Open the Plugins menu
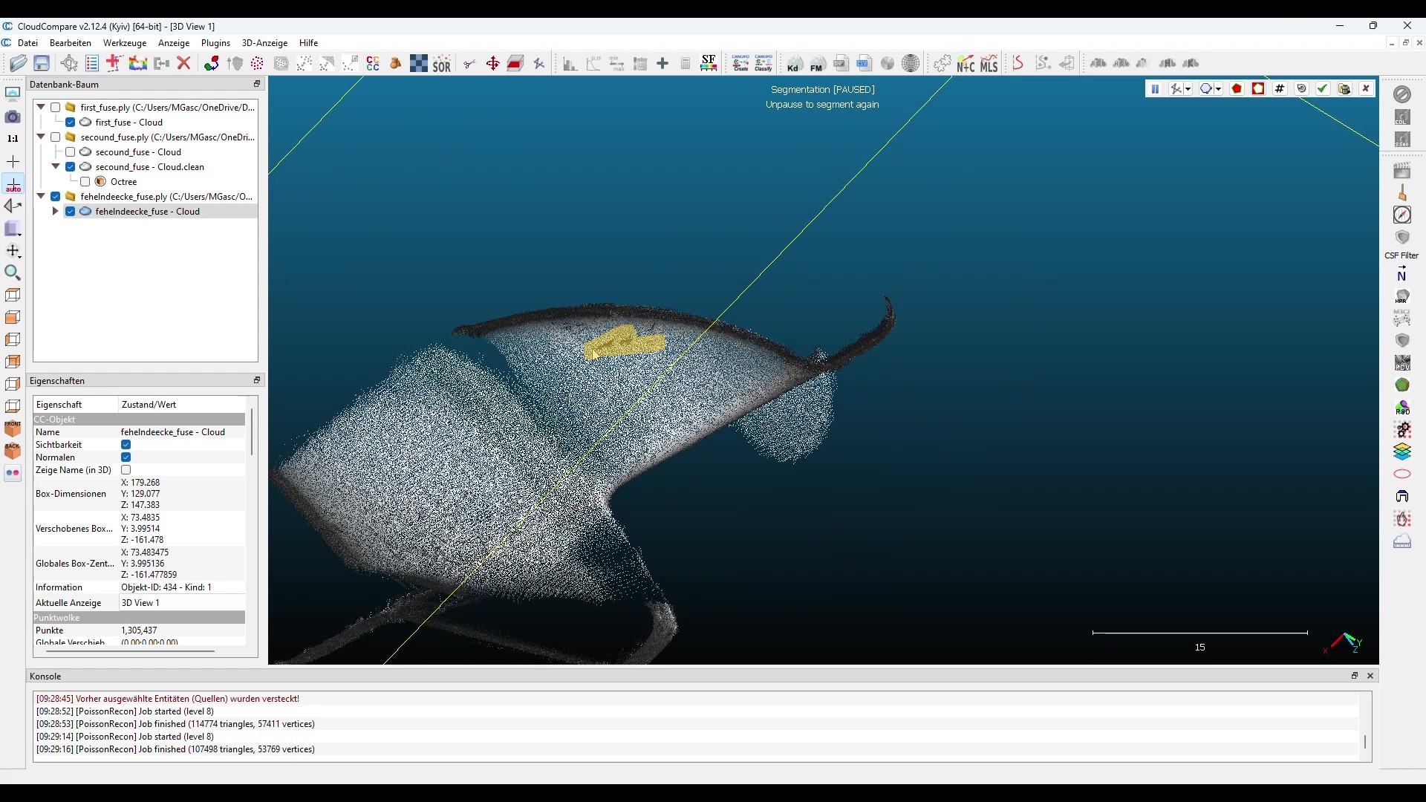This screenshot has height=802, width=1426. tap(215, 43)
